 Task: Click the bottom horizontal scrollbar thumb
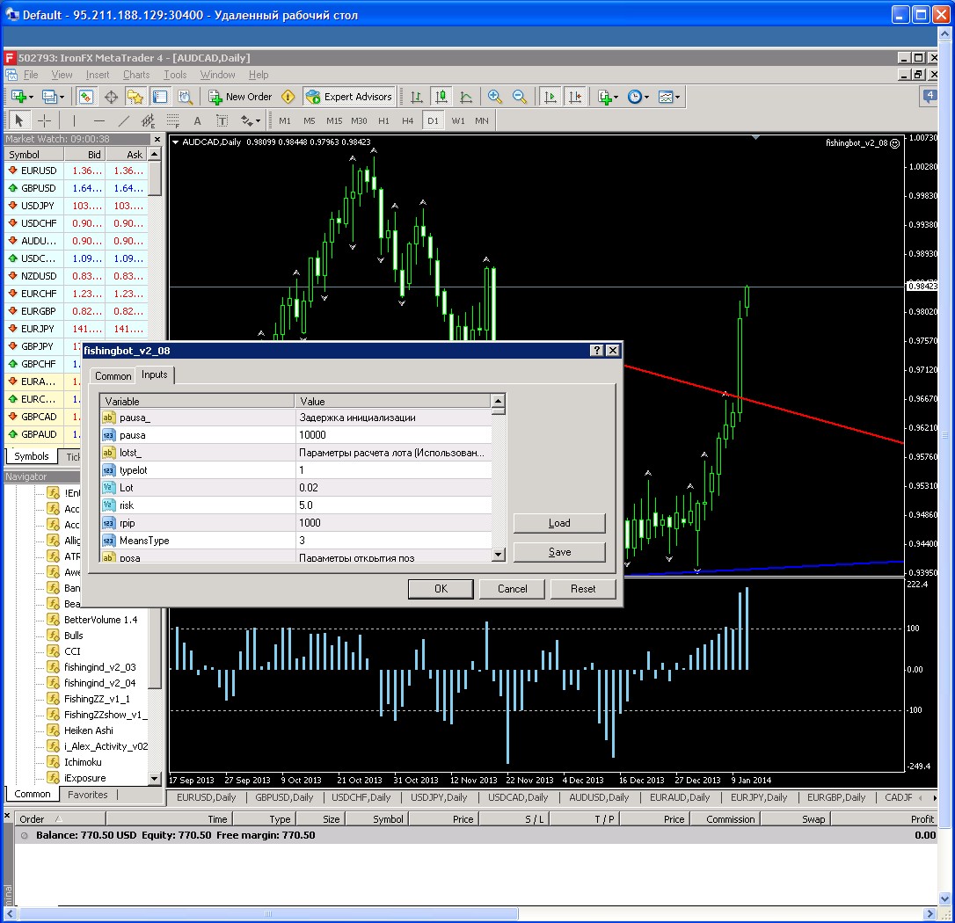point(268,914)
